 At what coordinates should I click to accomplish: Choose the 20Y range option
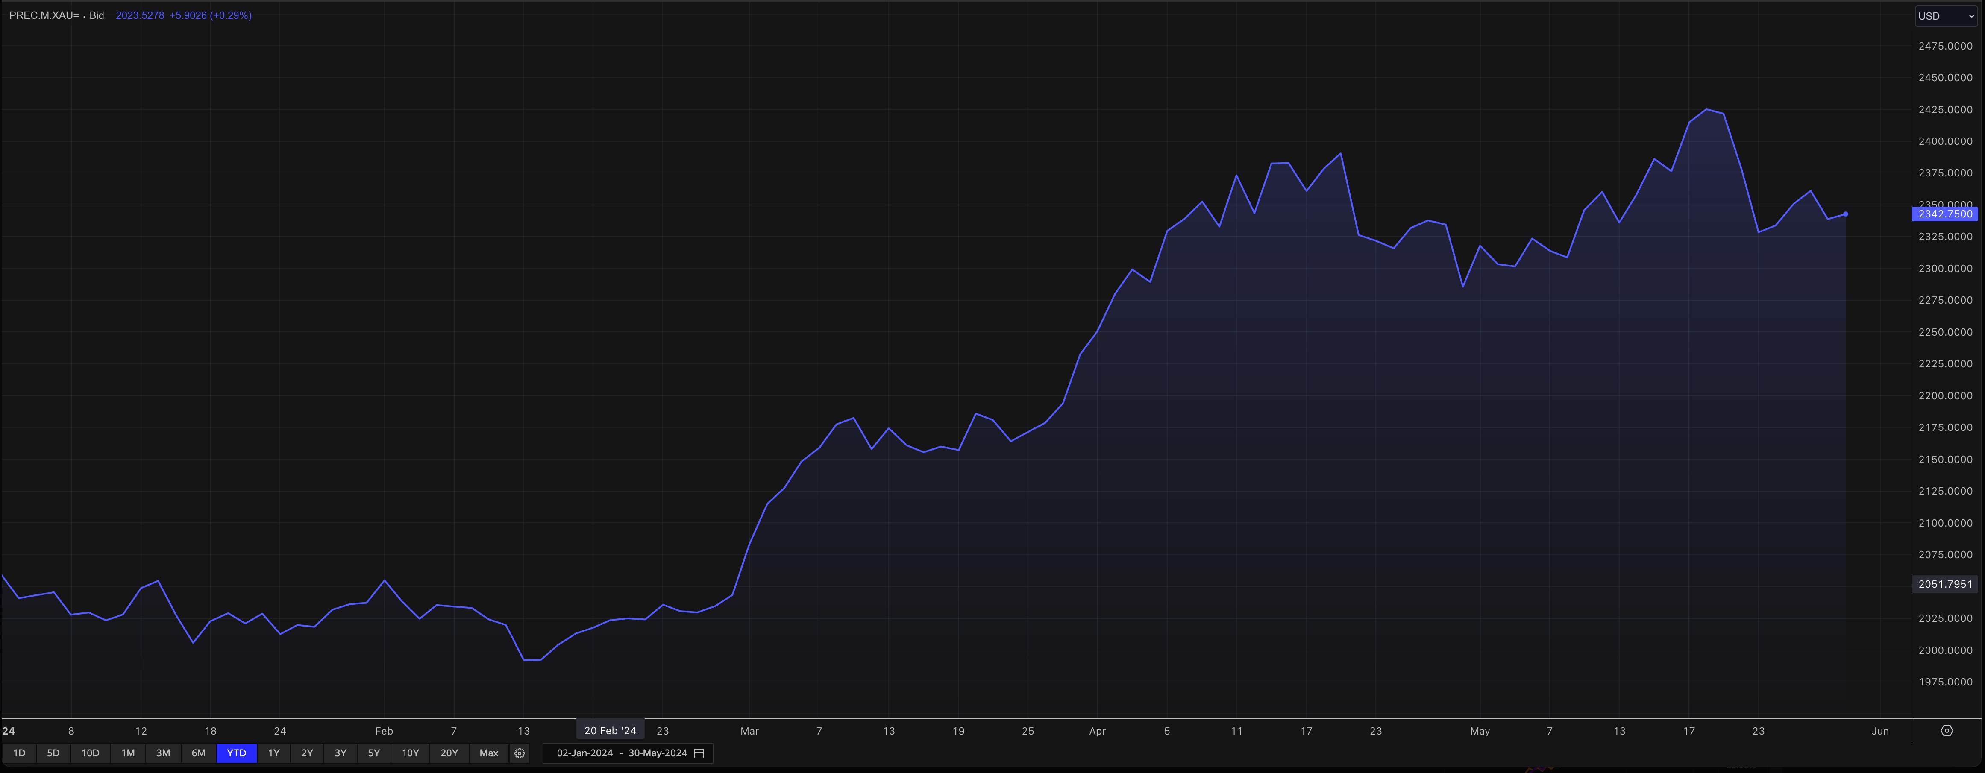[x=449, y=753]
